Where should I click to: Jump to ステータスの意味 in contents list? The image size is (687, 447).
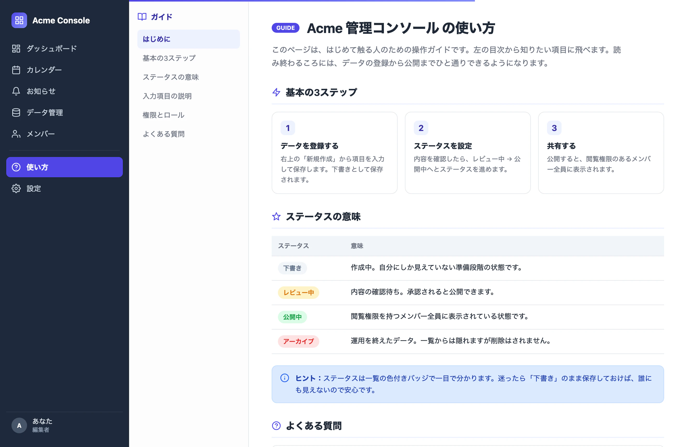pos(188,77)
